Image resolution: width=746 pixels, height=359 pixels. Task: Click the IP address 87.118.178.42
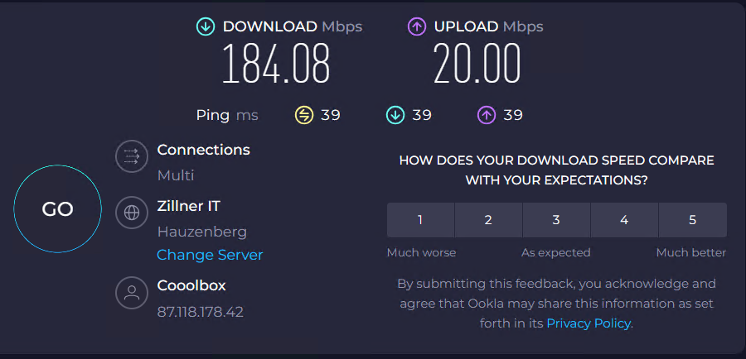(200, 312)
